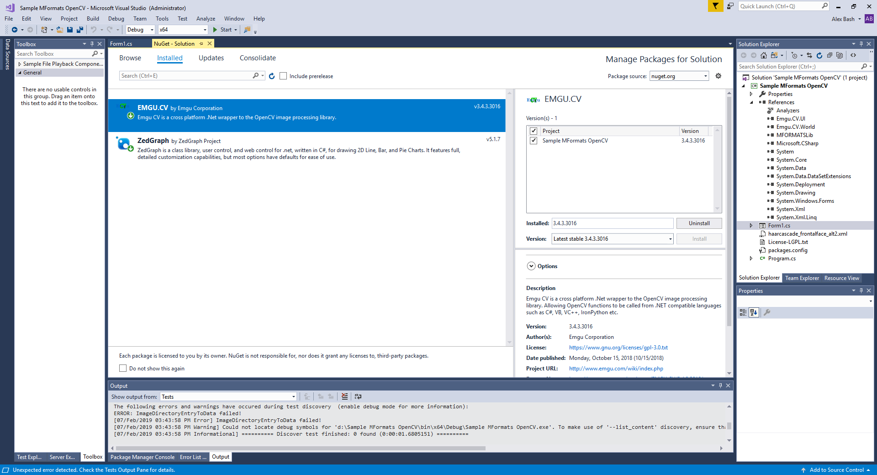Check Do not show this again
Screen dimensions: 877x475
tap(123, 368)
